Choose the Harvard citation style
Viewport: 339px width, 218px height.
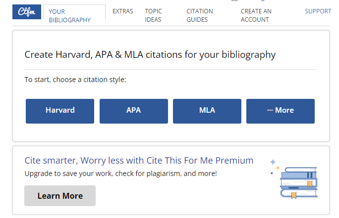(x=60, y=111)
